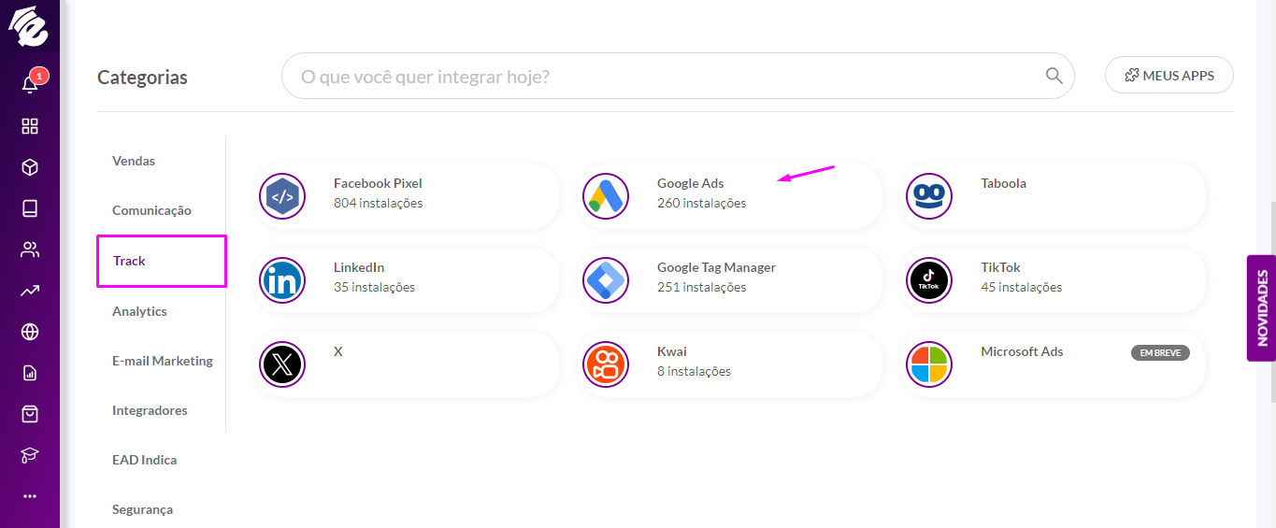Open the Facebook Pixel title
1276x528 pixels.
pos(378,183)
